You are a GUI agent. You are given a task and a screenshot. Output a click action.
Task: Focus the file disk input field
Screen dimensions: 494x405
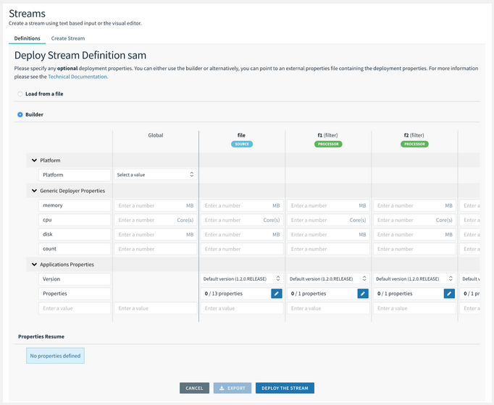[x=242, y=234]
